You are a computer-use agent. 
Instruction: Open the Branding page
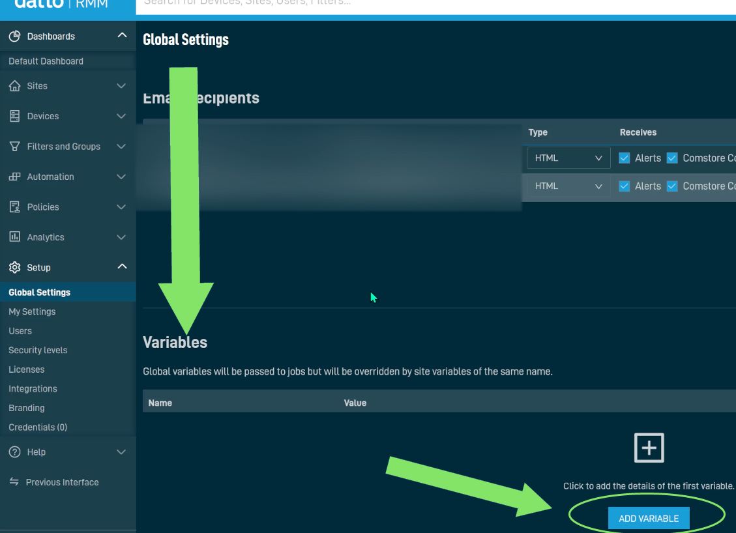coord(26,408)
